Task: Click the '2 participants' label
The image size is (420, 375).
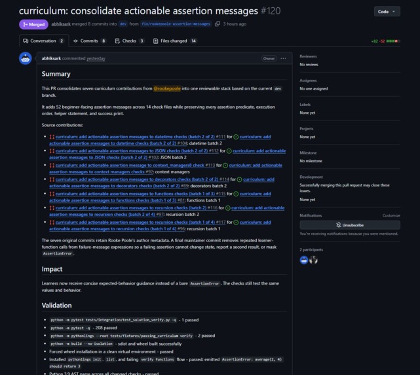Action: tap(311, 249)
